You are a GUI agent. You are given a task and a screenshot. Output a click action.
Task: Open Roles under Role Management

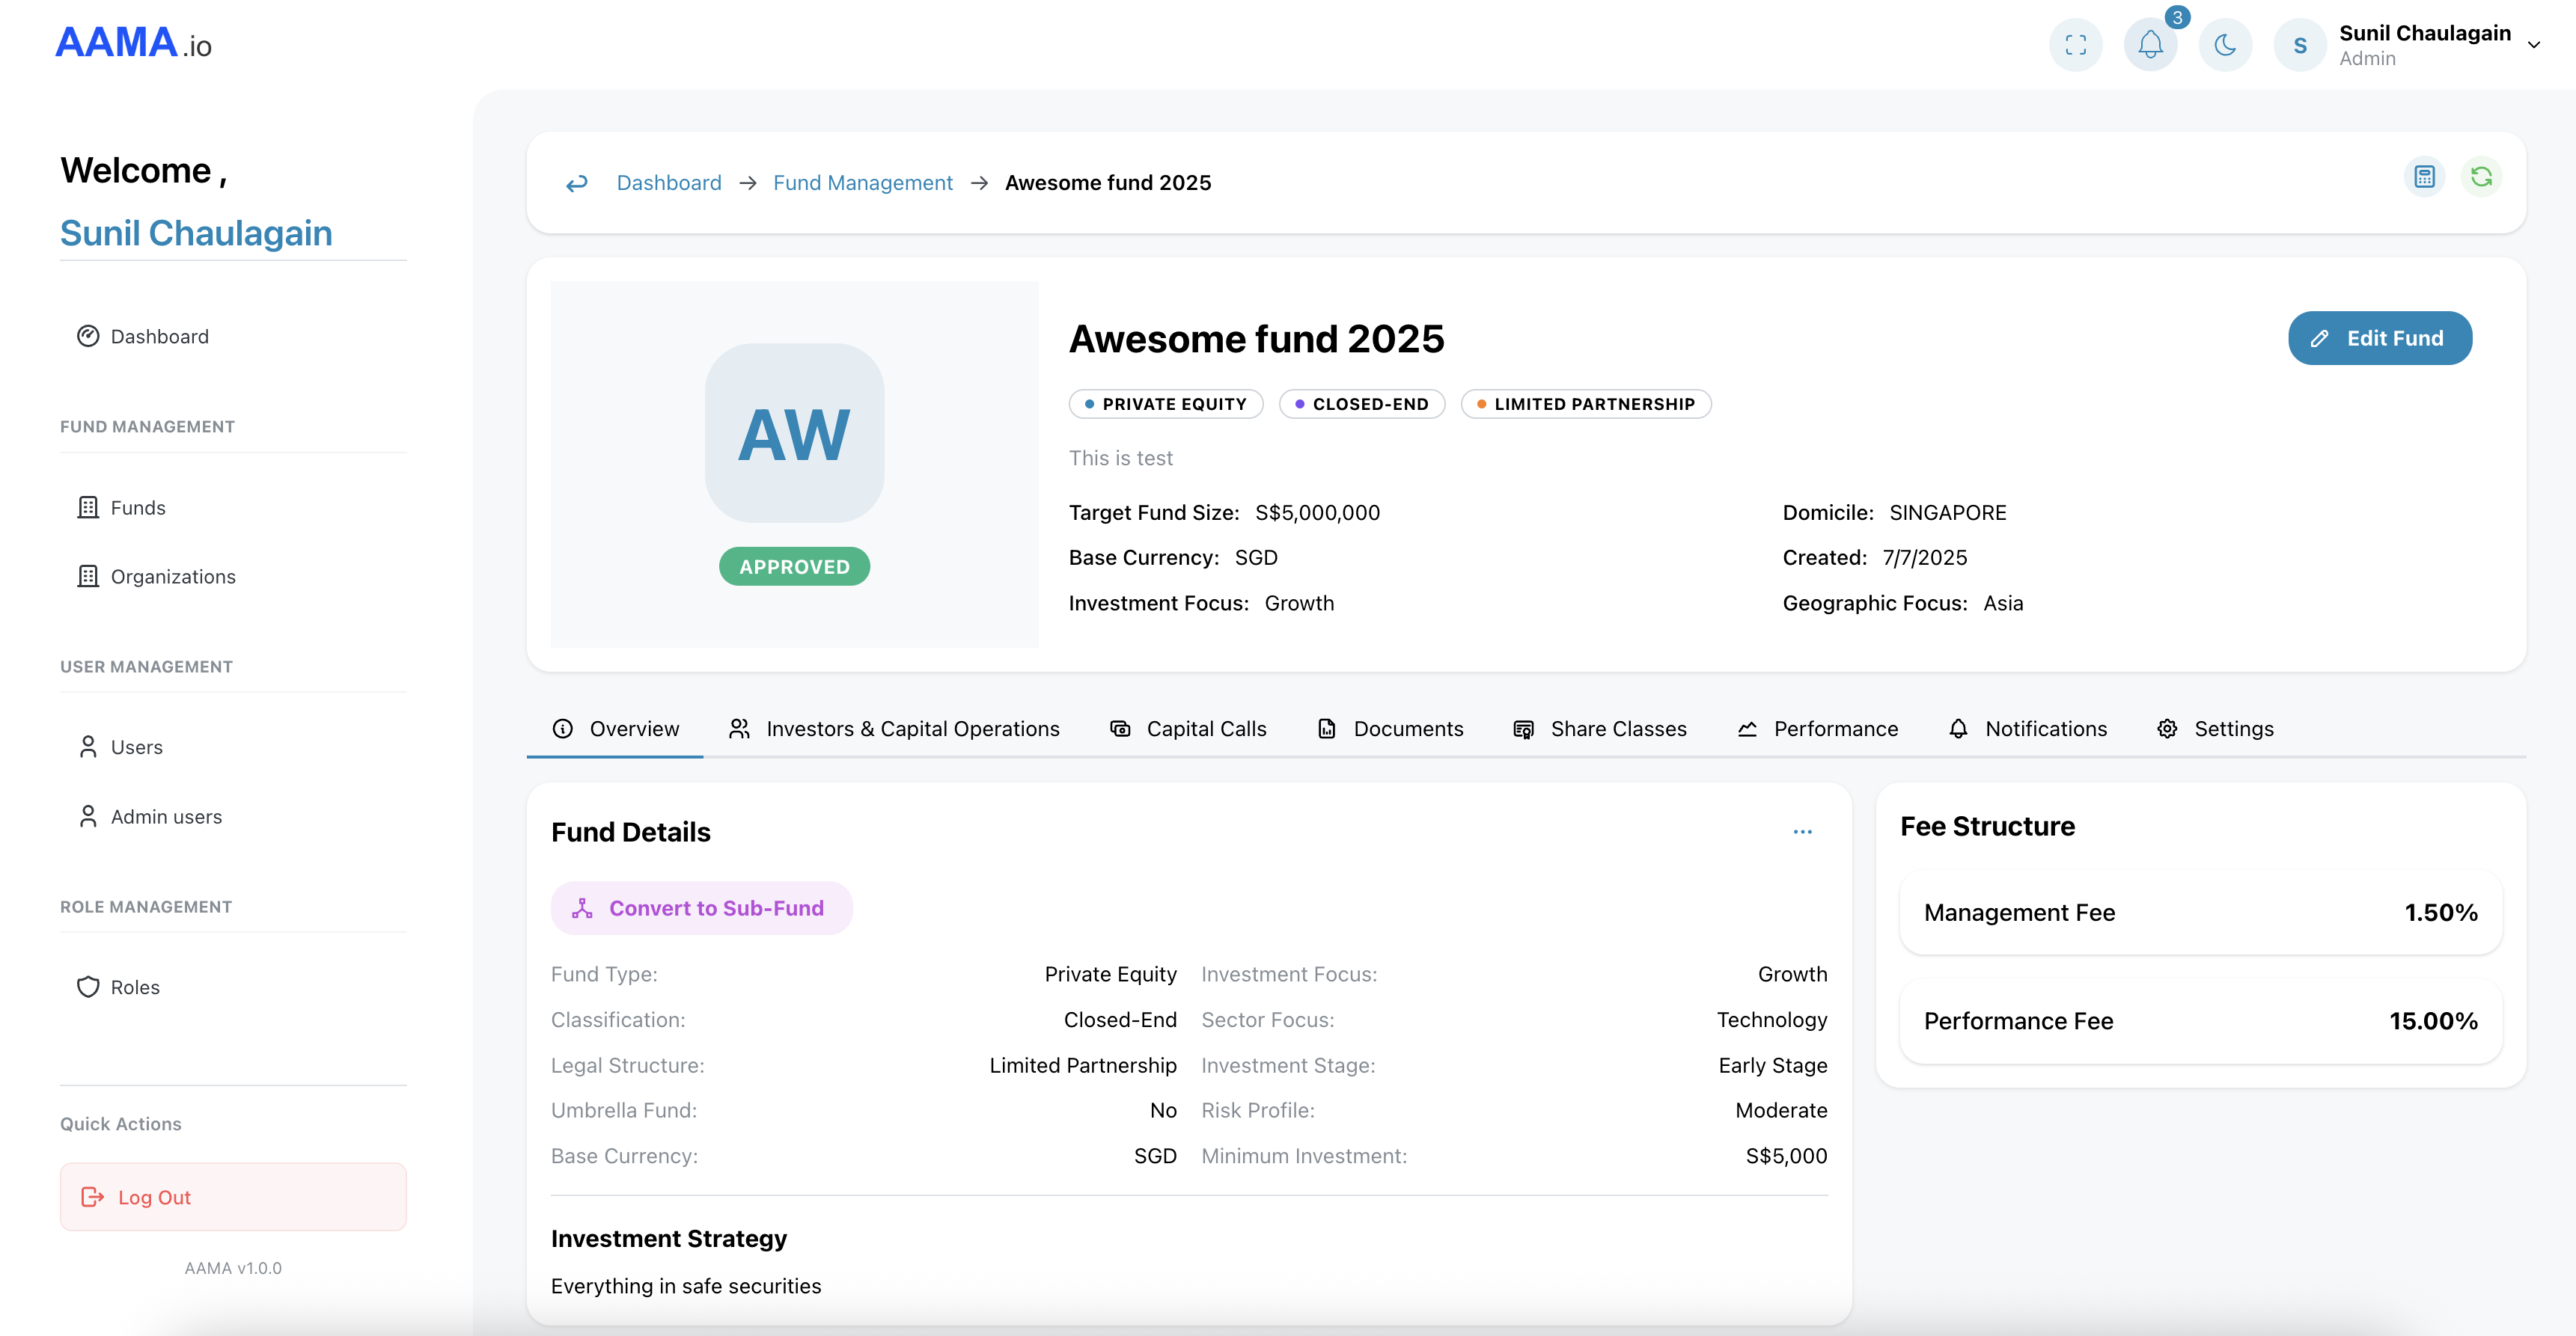[135, 986]
